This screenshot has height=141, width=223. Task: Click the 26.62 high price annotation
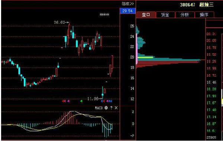59,22
